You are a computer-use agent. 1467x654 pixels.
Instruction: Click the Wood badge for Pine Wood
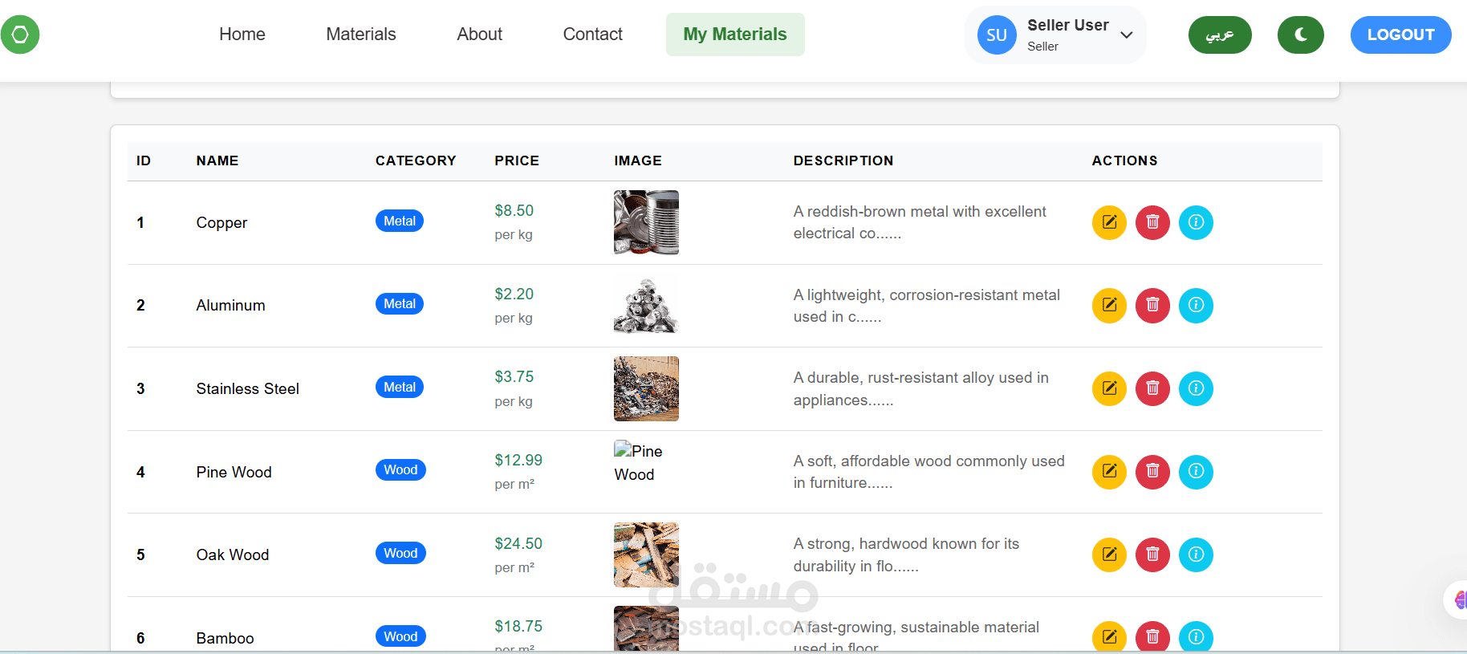point(400,469)
